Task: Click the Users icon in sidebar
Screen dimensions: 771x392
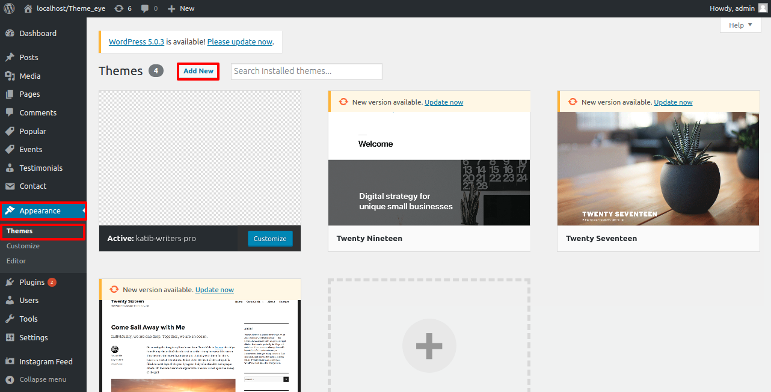Action: click(x=10, y=301)
